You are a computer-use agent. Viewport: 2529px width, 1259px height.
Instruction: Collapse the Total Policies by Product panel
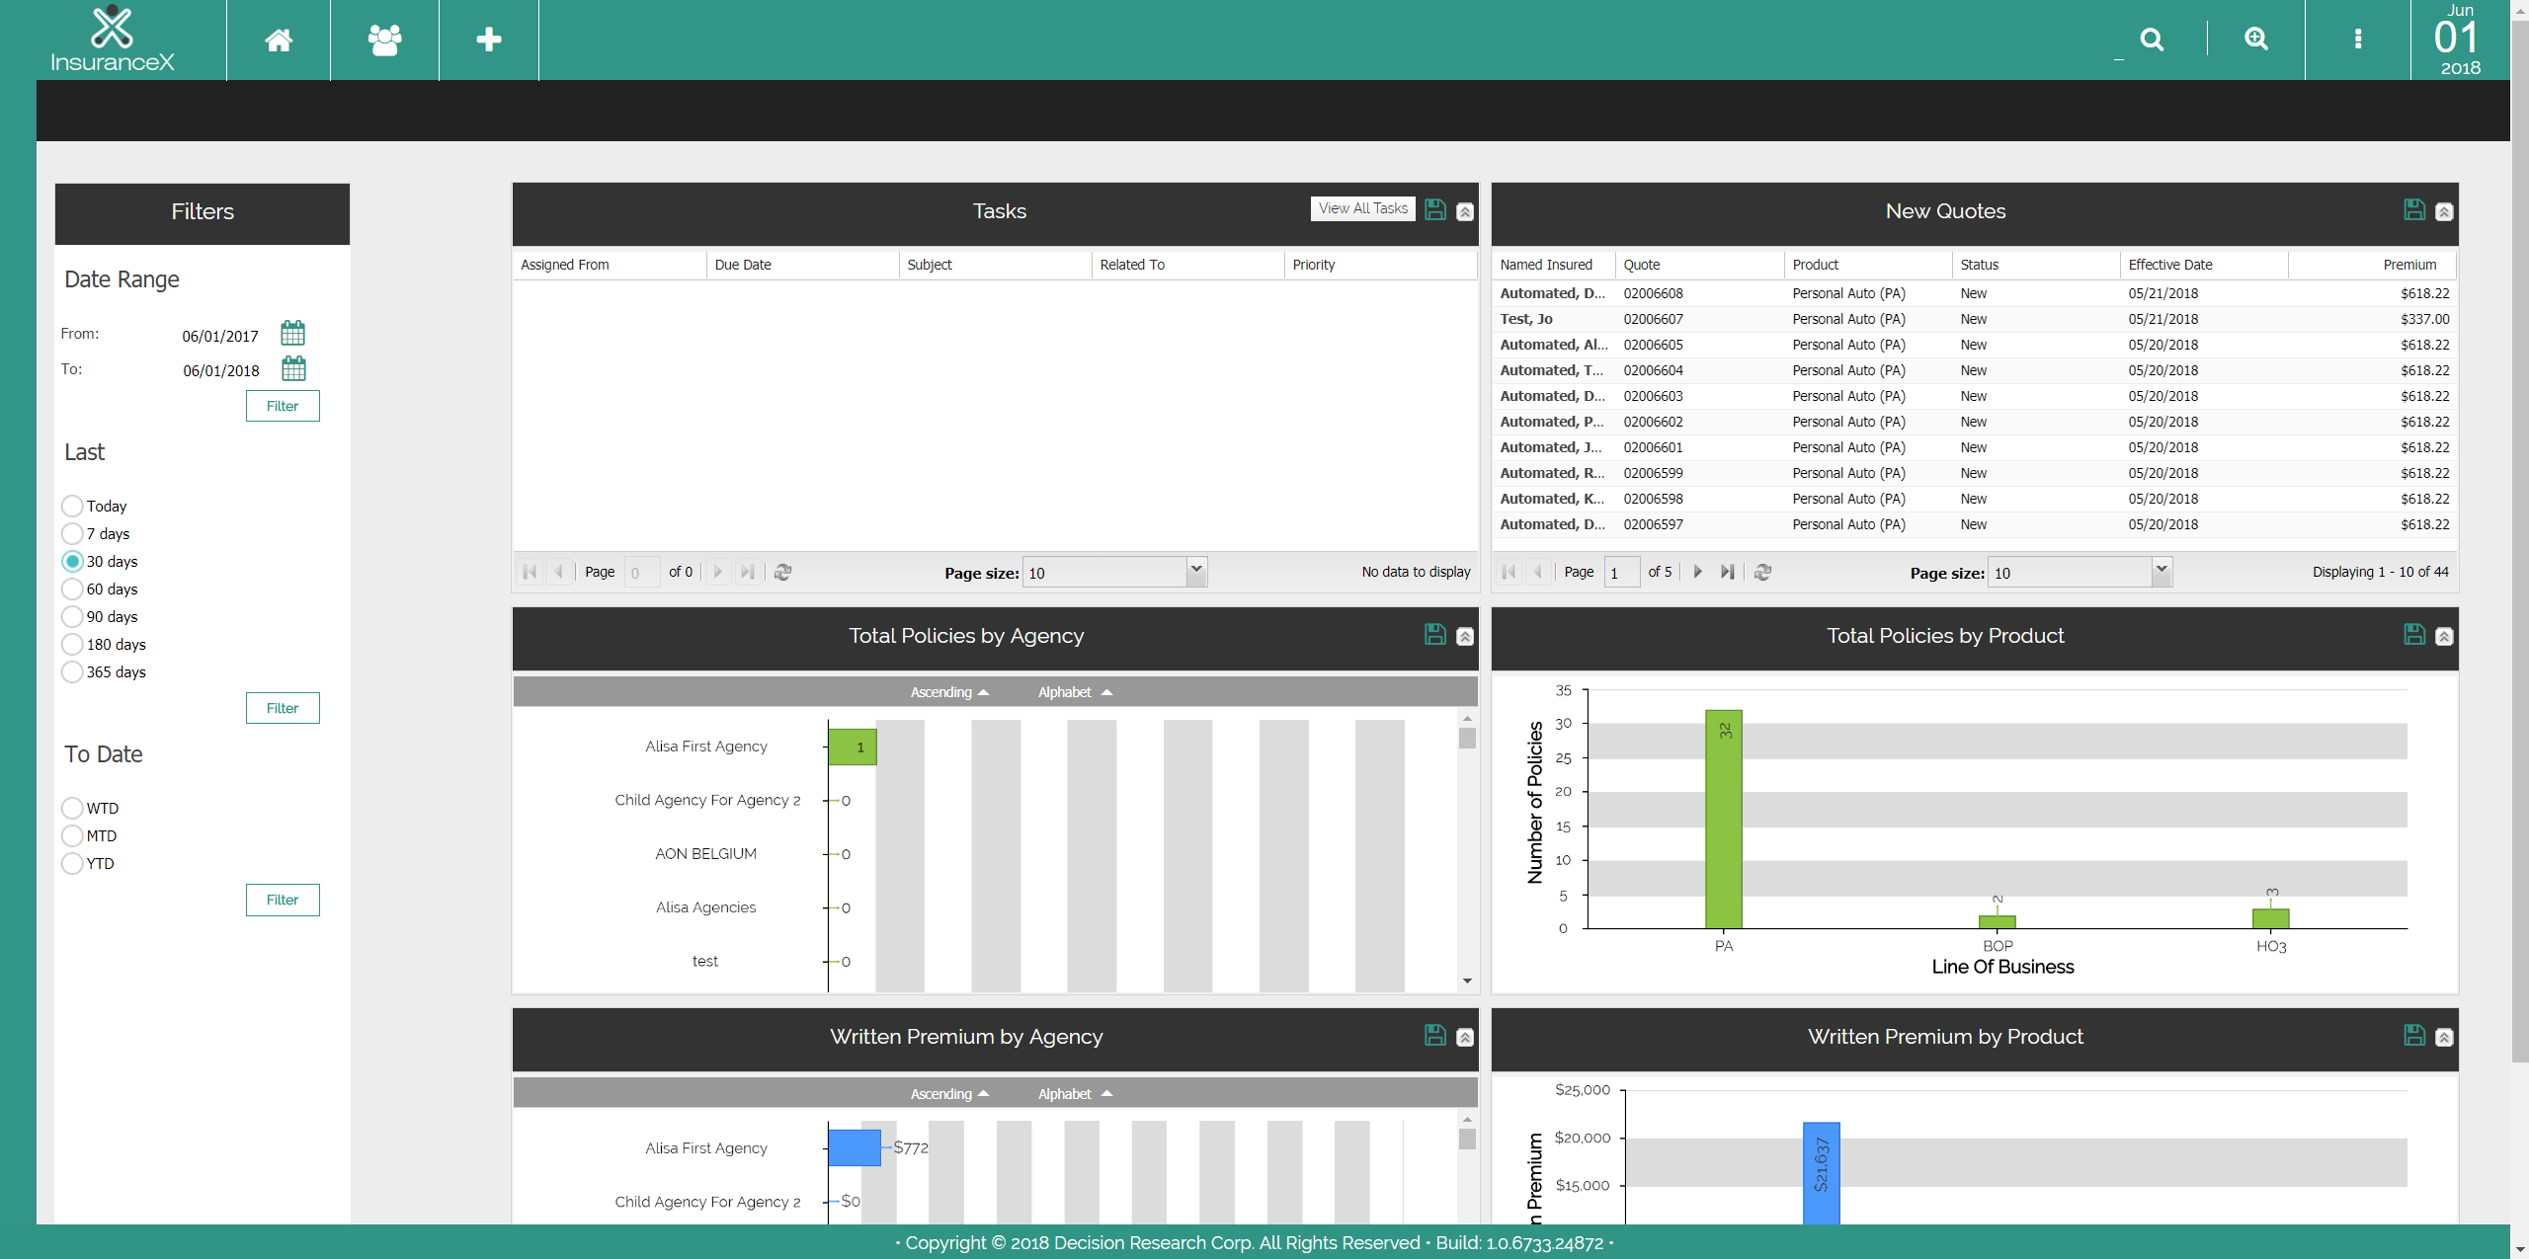[2445, 637]
